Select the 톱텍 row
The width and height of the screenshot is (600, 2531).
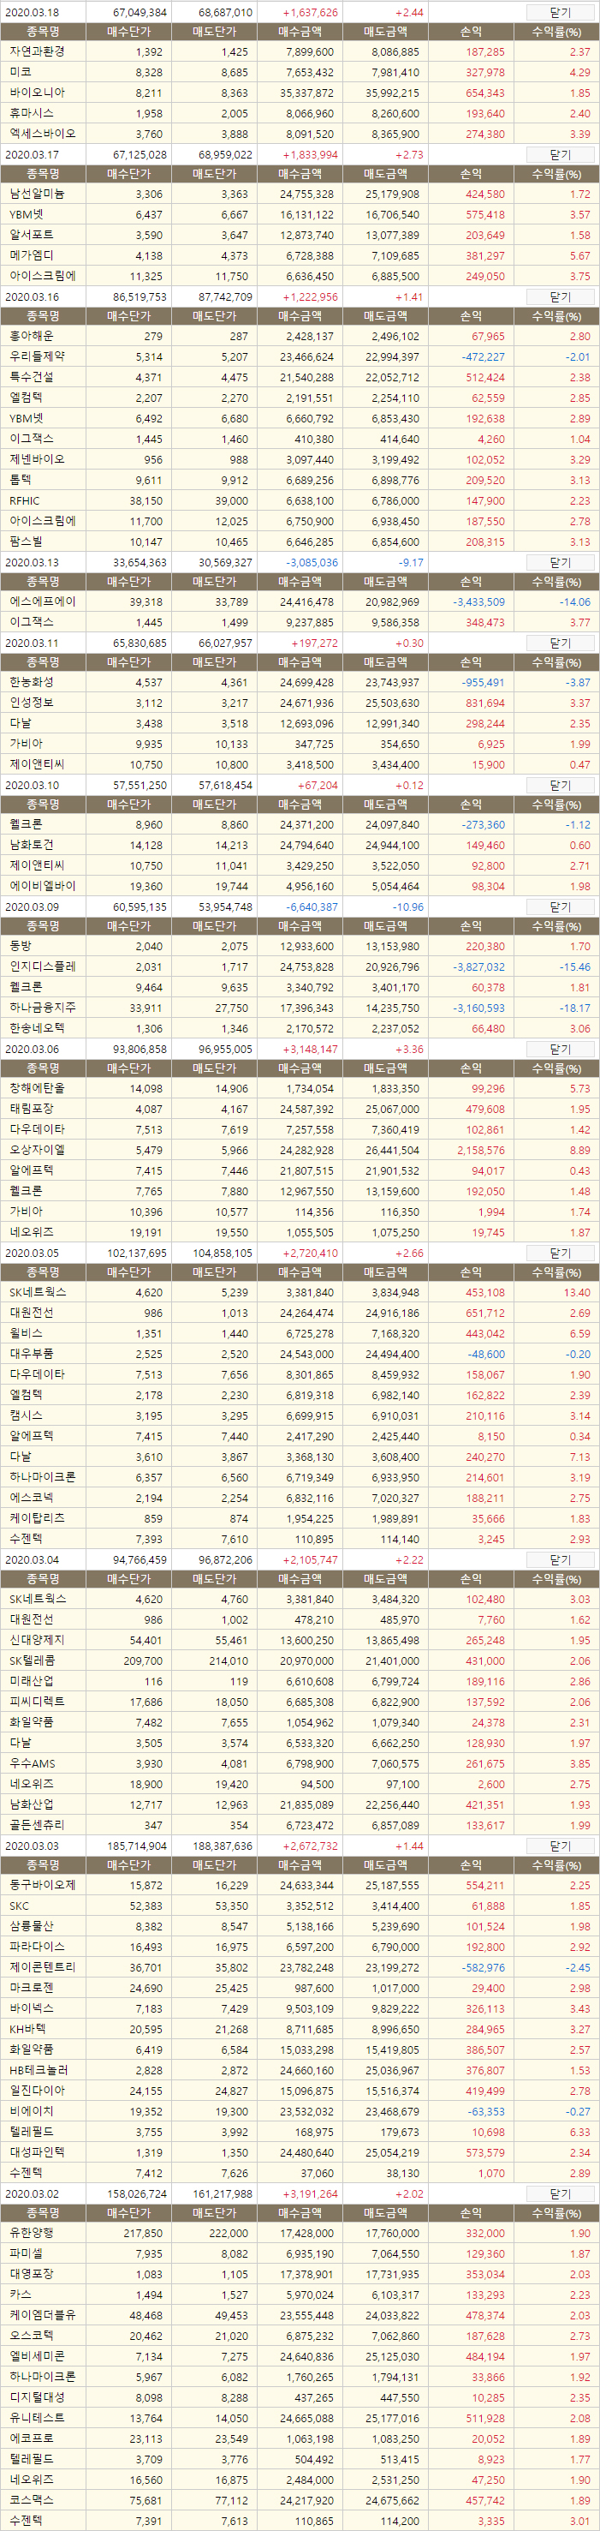point(21,480)
